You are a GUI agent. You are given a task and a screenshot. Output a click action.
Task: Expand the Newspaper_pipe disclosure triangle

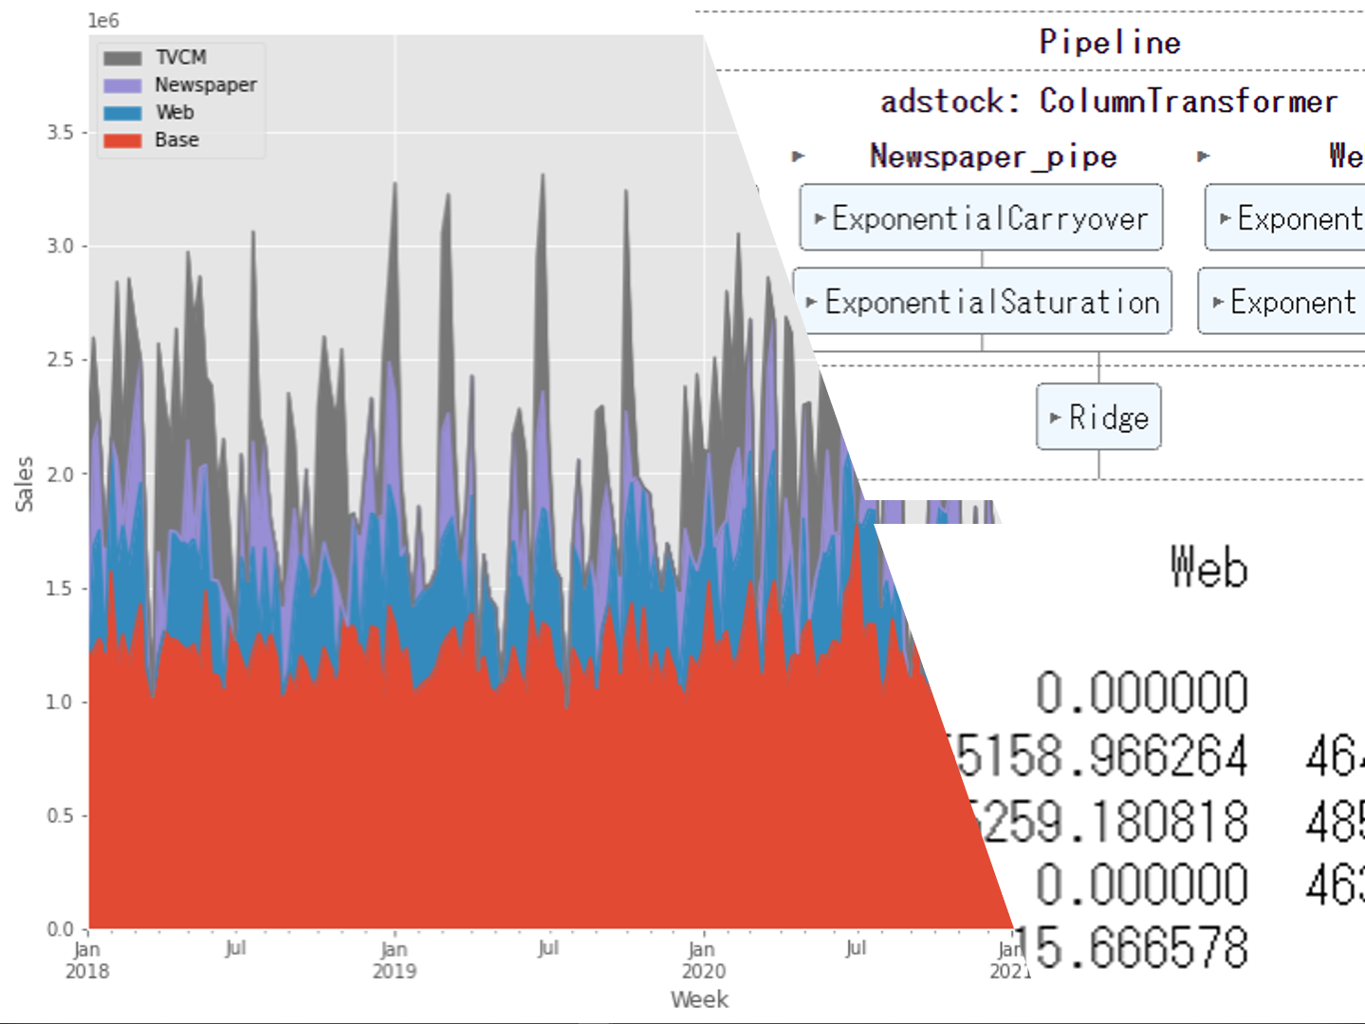tap(799, 157)
